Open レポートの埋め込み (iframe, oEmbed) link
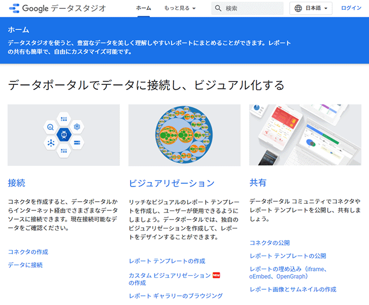The width and height of the screenshot is (369, 305). click(288, 272)
